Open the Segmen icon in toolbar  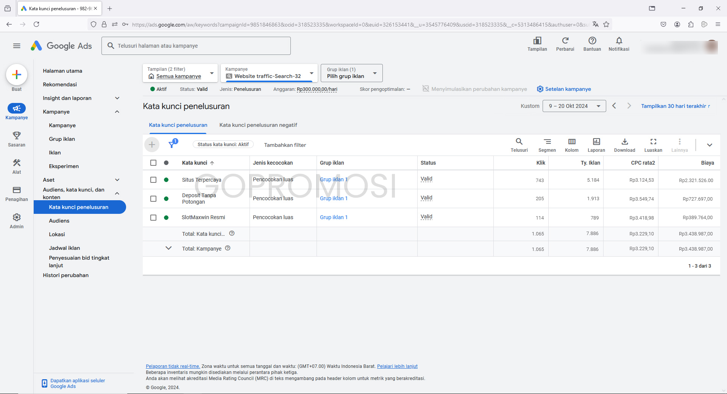pos(547,142)
